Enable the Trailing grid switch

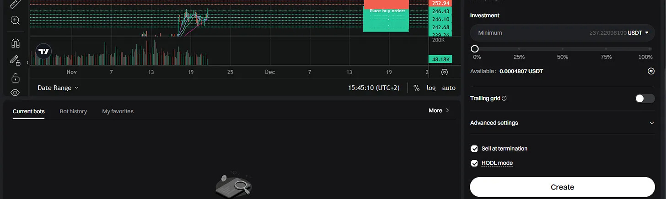coord(645,98)
